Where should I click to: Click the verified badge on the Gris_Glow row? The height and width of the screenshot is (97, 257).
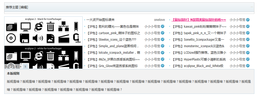coord(163,66)
